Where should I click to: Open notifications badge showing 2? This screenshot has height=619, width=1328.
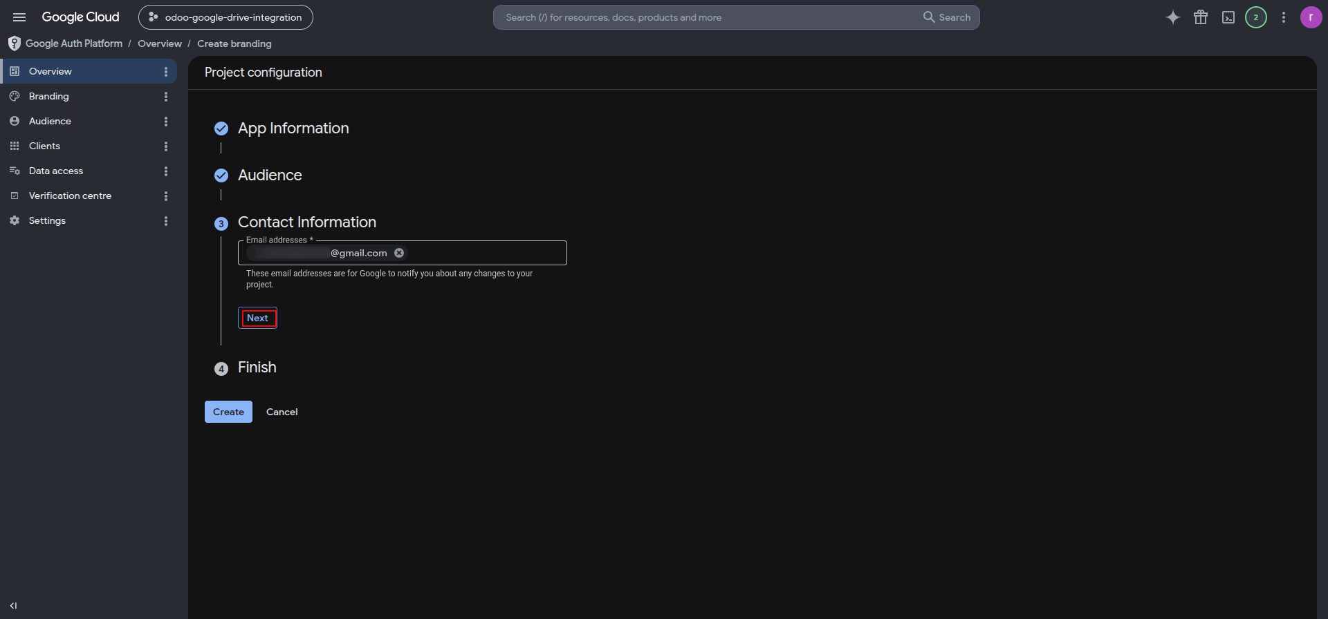click(x=1256, y=17)
